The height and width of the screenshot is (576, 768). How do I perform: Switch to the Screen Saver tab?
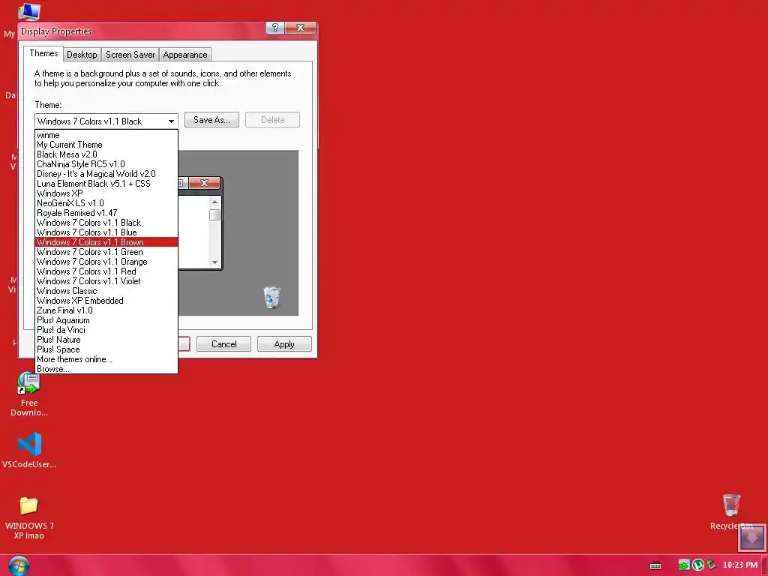point(130,54)
